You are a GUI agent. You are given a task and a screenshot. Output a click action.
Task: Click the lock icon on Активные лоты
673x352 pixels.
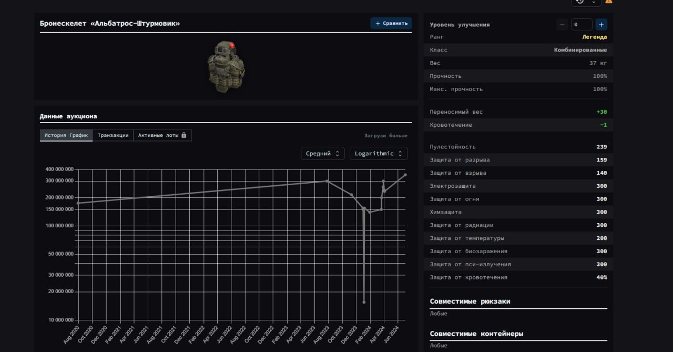184,135
